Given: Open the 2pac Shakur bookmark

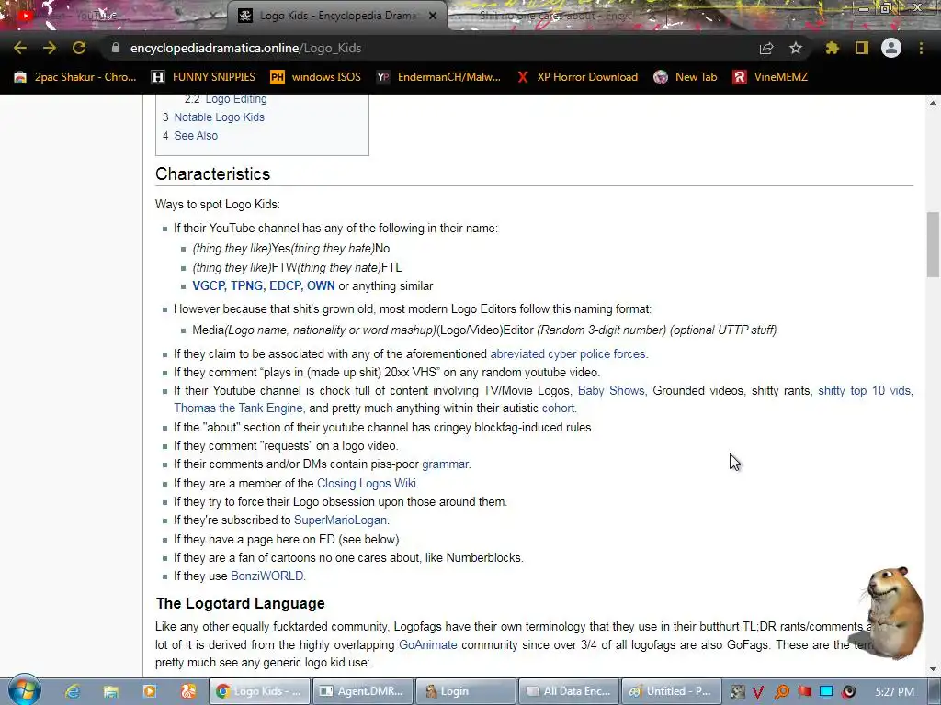Looking at the screenshot, I should coord(75,77).
